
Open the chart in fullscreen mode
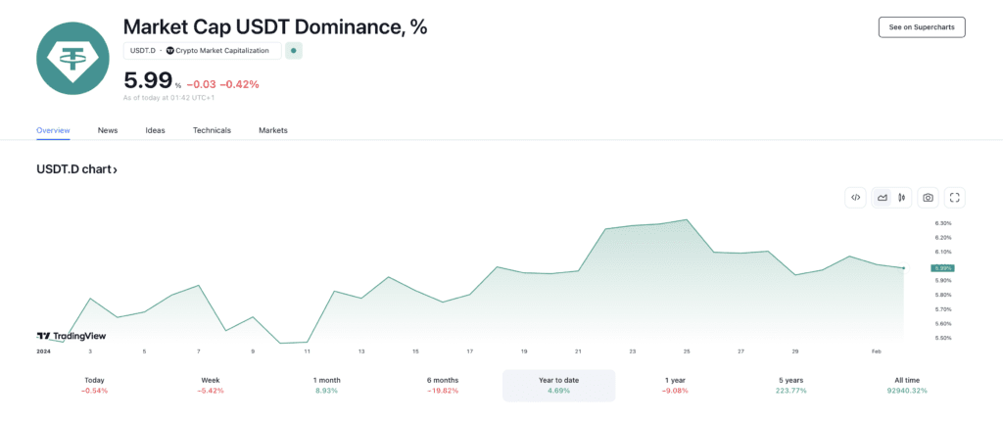[x=956, y=198]
